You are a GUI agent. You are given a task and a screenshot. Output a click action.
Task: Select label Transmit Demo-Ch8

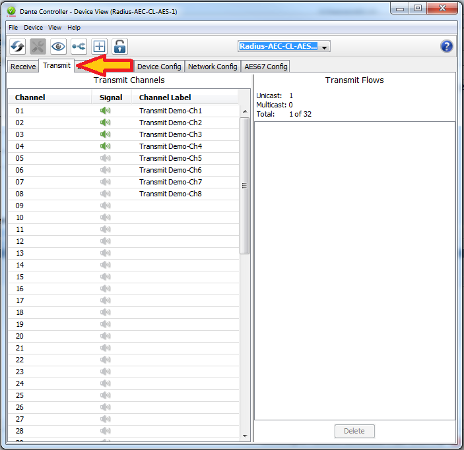tap(170, 194)
